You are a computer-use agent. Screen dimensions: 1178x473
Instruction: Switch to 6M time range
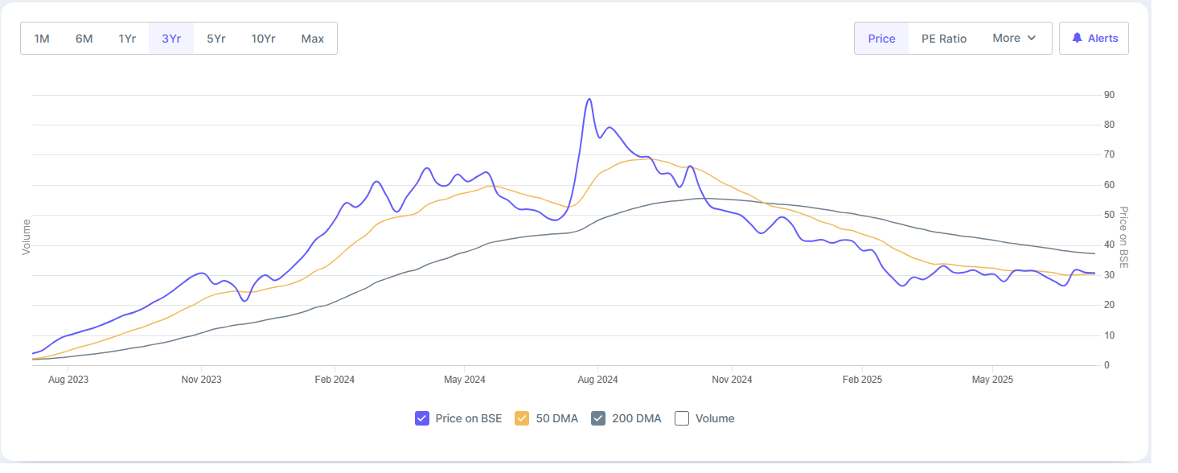tap(84, 39)
